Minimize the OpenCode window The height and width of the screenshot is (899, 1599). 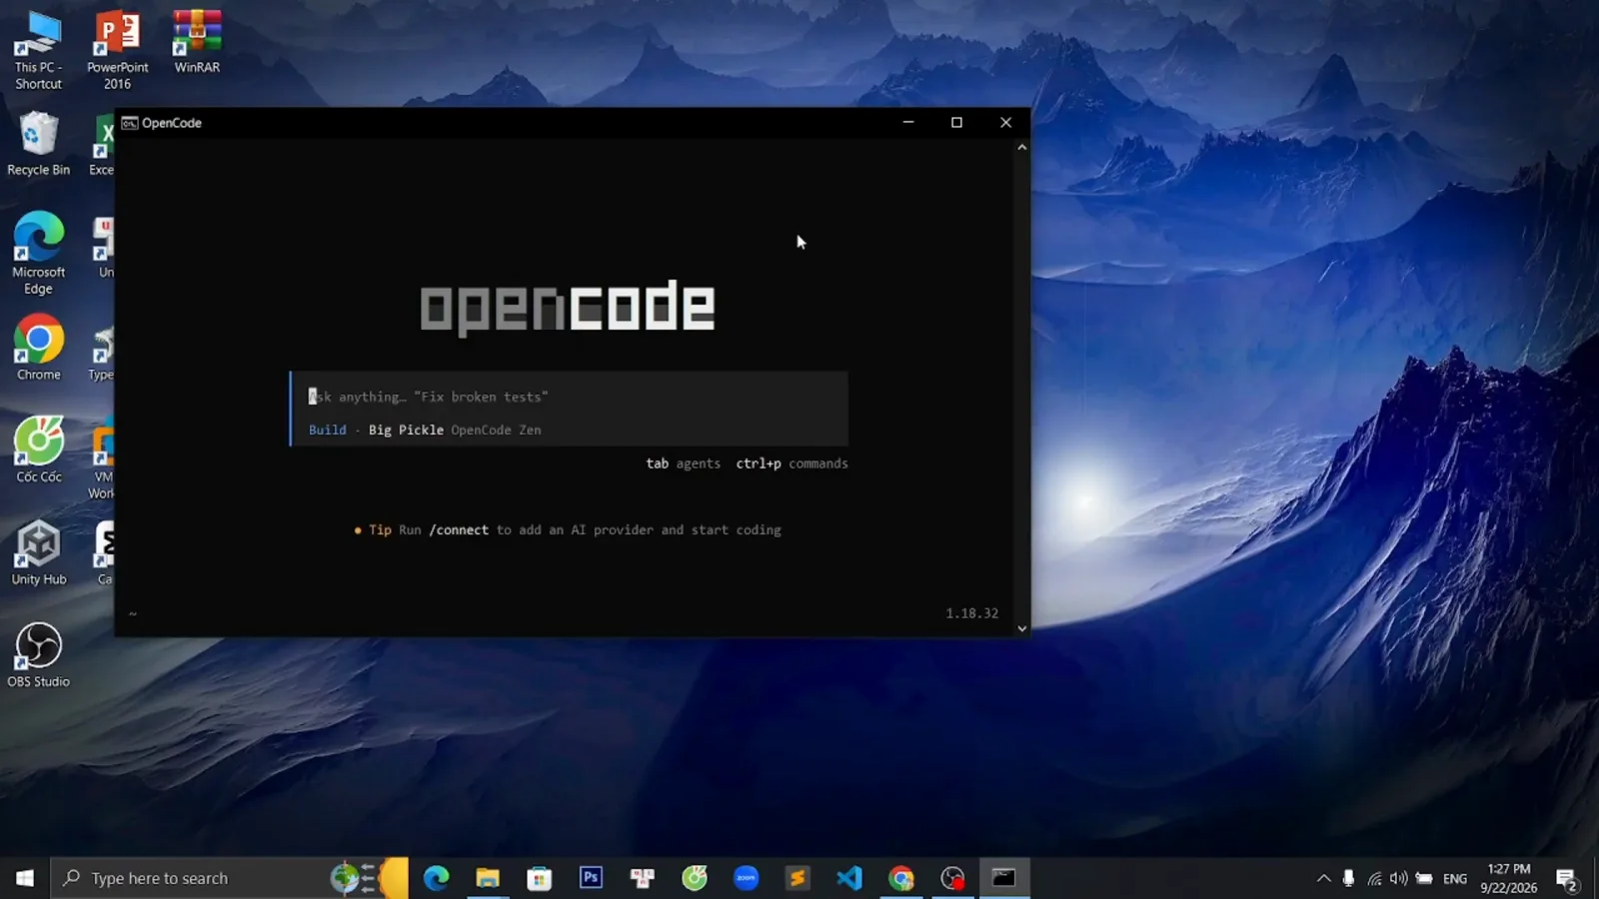click(x=908, y=122)
